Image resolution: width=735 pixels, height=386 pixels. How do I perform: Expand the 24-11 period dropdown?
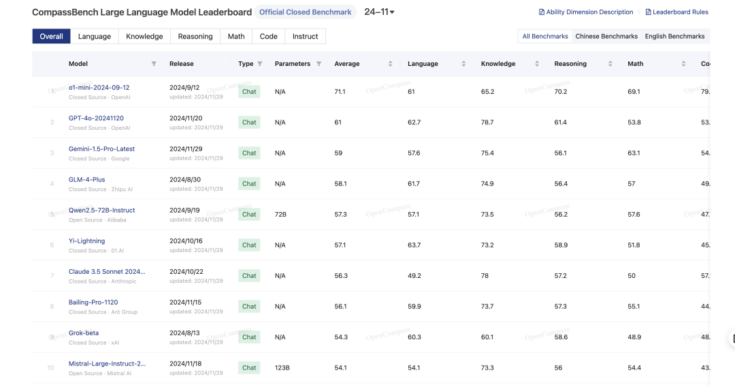(x=379, y=12)
